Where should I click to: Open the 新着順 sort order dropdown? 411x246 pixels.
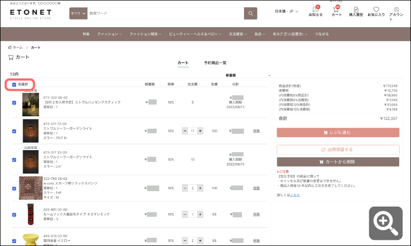[248, 75]
